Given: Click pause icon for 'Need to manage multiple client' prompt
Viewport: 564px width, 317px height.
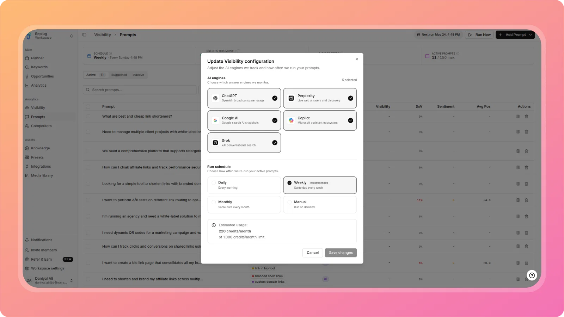Looking at the screenshot, I should (x=518, y=132).
